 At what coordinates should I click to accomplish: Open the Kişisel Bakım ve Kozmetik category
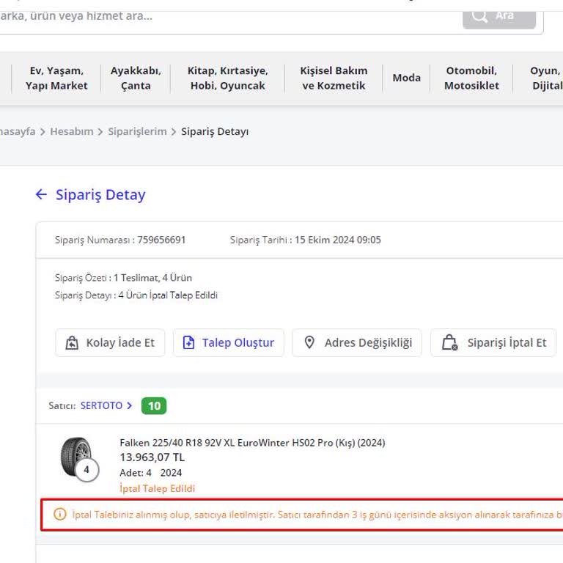pos(334,78)
